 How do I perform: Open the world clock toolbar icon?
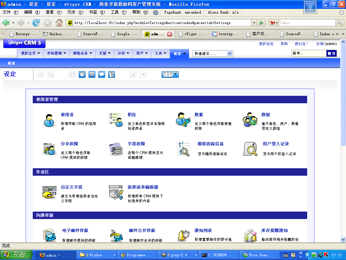82,74
